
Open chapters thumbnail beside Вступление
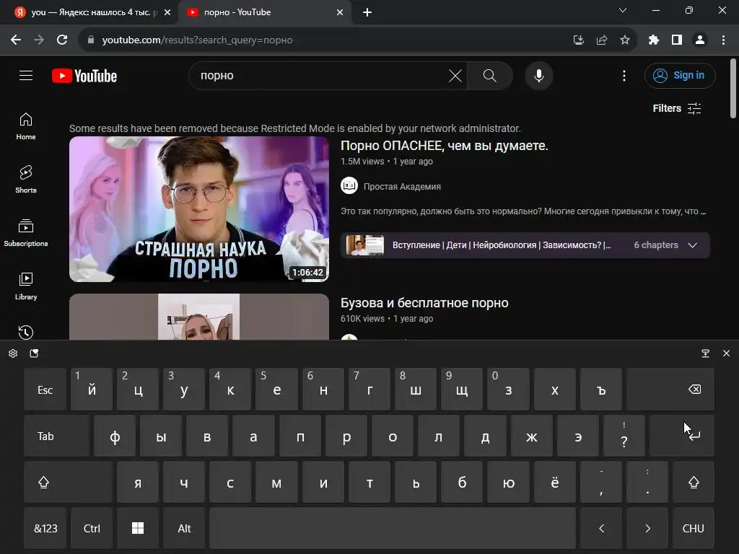click(x=364, y=245)
